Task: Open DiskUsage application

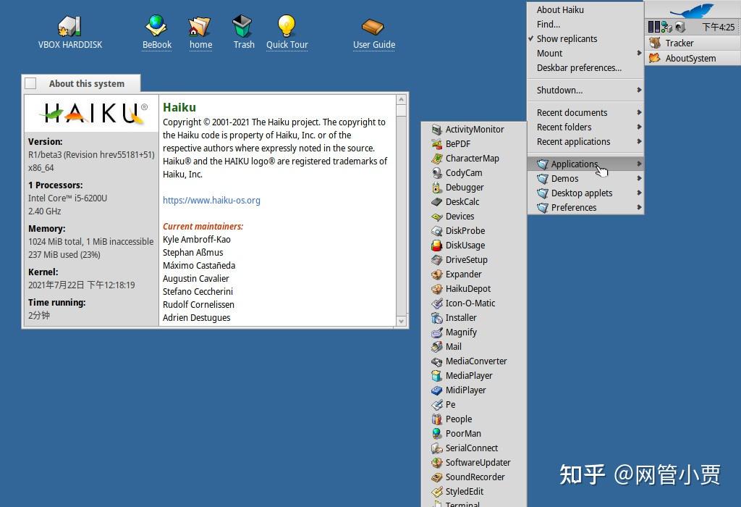Action: (x=474, y=246)
